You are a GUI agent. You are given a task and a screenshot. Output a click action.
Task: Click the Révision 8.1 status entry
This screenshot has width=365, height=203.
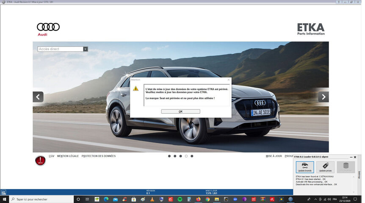tap(150, 192)
